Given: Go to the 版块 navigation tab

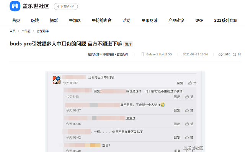Looking at the screenshot, I should [35, 20].
